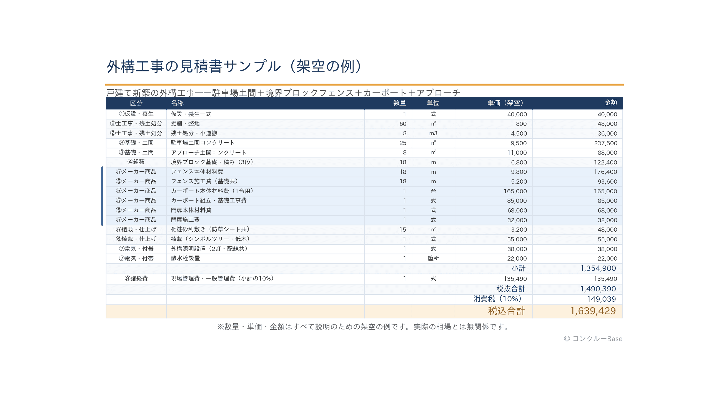Select 門扉本体材料費 item name

(x=266, y=210)
